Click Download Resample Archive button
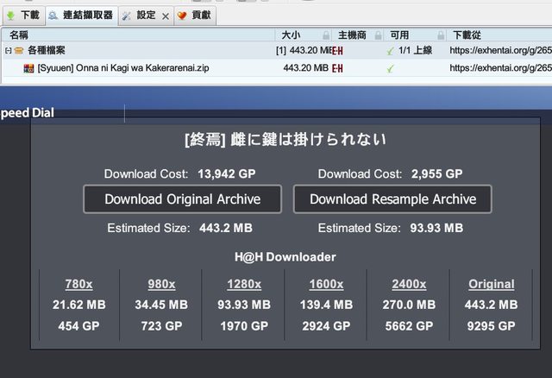The height and width of the screenshot is (378, 552). tap(392, 199)
